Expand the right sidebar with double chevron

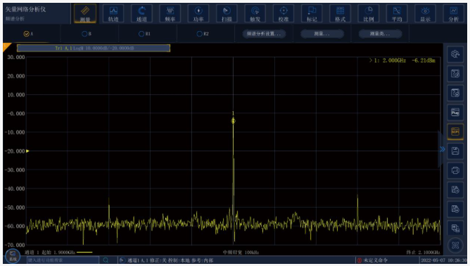tap(443, 149)
